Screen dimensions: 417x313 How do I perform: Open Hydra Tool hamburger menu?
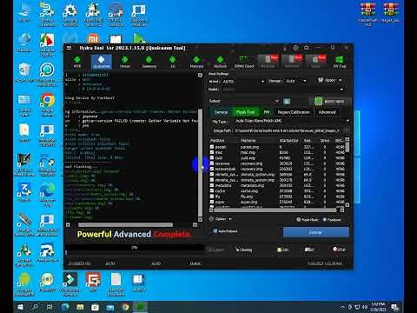point(69,48)
